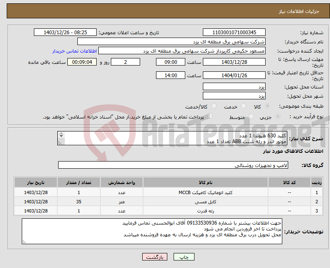Screen dimensions: 330x268
Task: Click column header تاریخ نیاز
Action: tap(36, 182)
